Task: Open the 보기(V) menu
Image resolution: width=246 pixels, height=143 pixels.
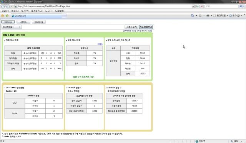Action: click(x=25, y=11)
